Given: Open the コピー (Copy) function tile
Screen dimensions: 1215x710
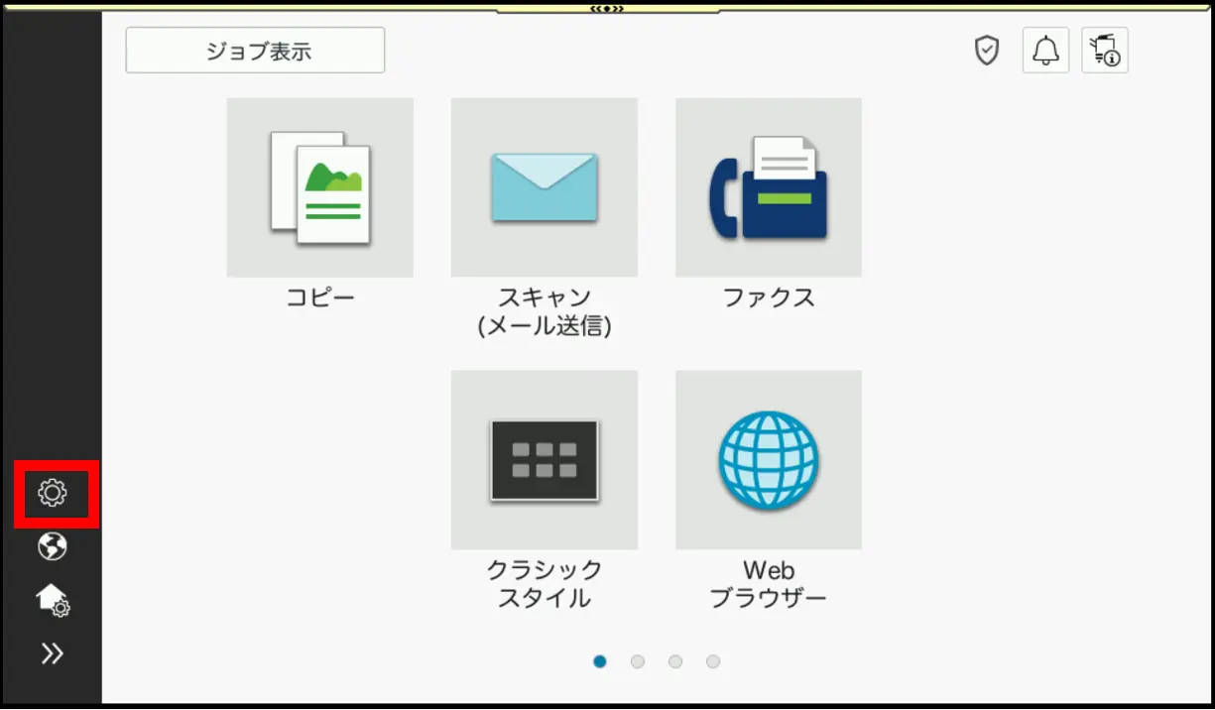Looking at the screenshot, I should (x=319, y=187).
